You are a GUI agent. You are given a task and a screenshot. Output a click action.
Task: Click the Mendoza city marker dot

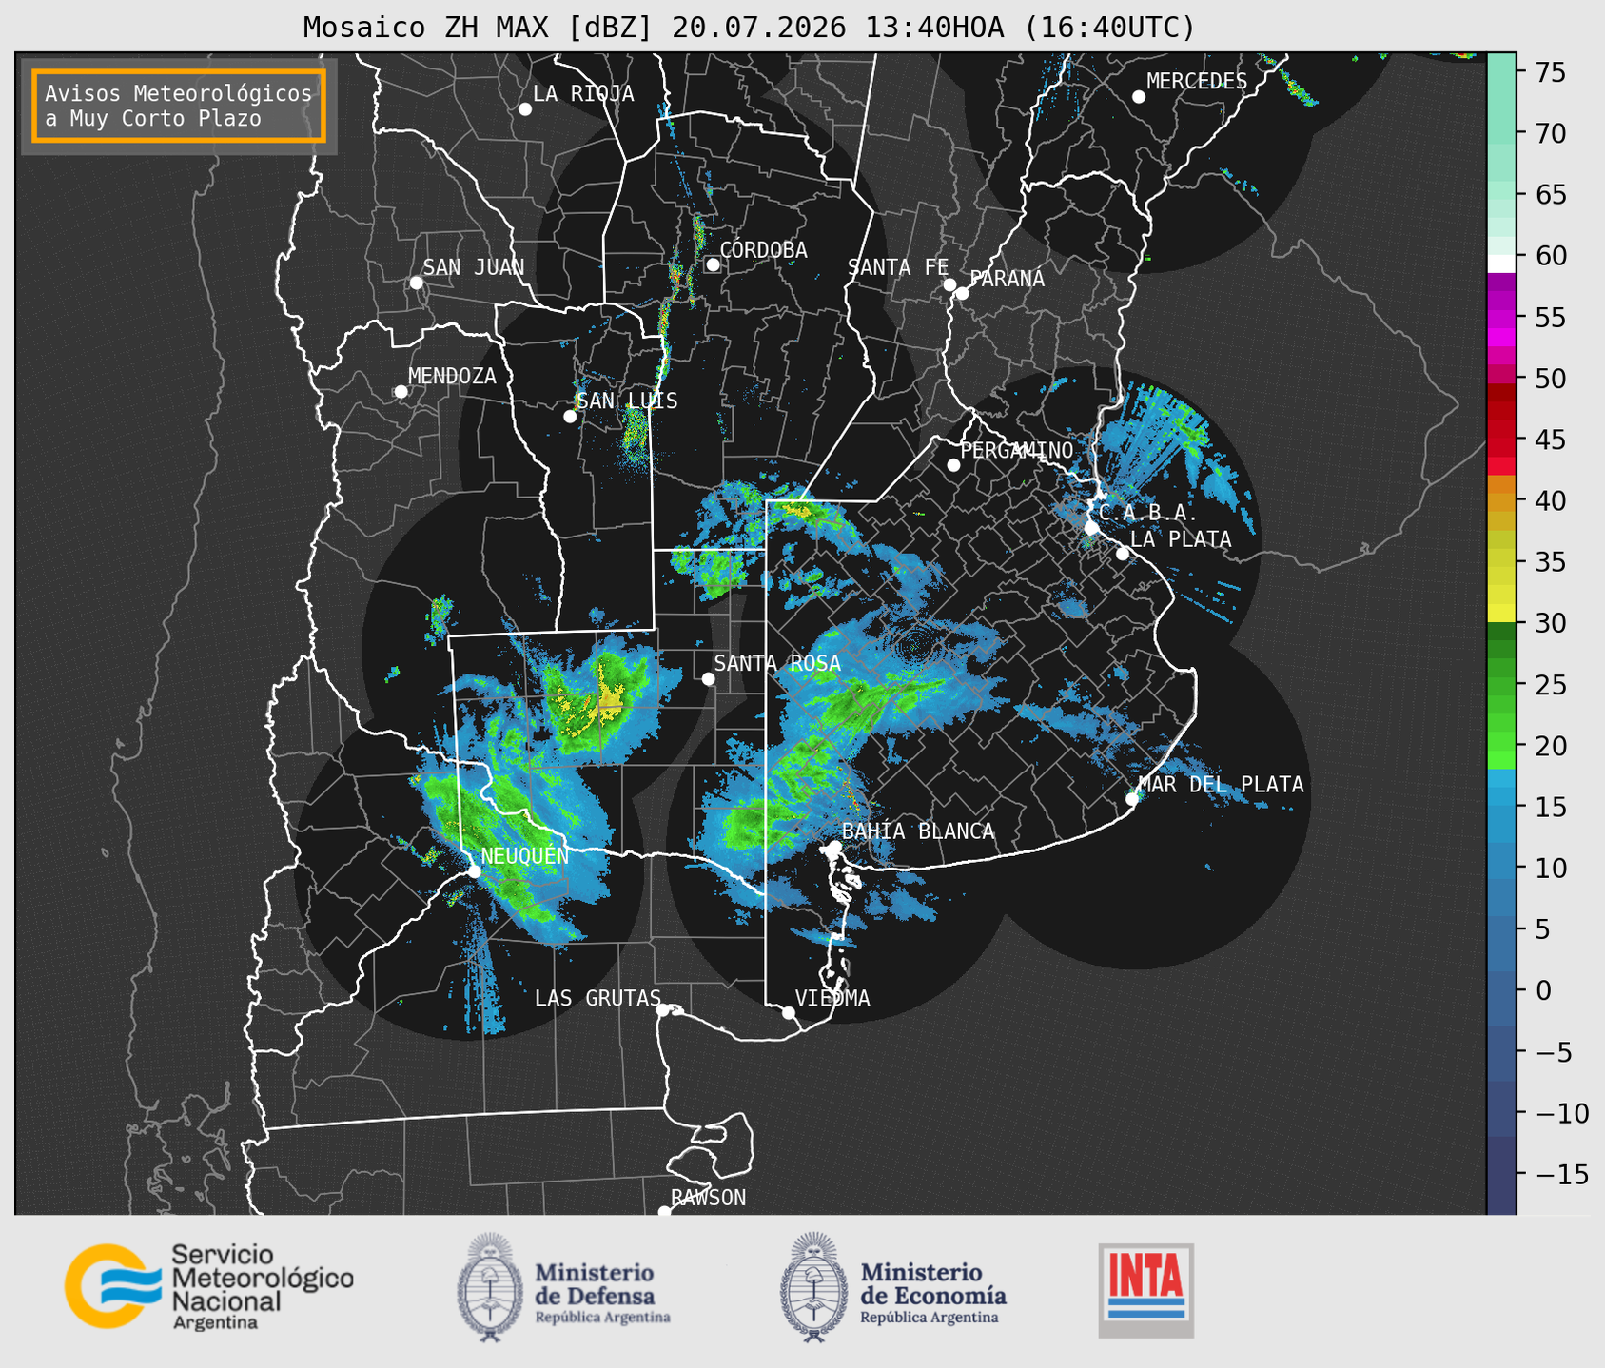pyautogui.click(x=401, y=392)
